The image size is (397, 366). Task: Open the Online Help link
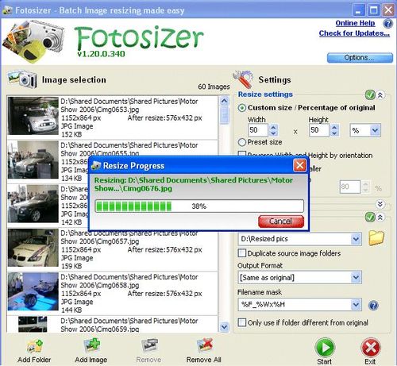point(355,23)
